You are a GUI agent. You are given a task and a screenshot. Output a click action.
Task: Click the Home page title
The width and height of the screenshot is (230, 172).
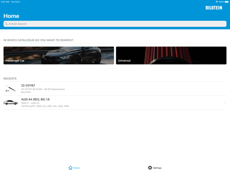11,16
